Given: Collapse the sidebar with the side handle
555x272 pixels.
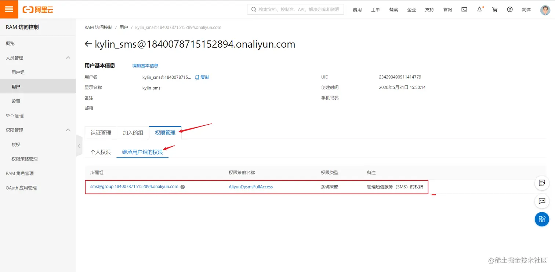Looking at the screenshot, I should pyautogui.click(x=79, y=146).
